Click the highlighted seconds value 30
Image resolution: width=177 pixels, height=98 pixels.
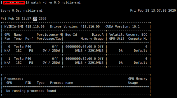click(x=35, y=18)
